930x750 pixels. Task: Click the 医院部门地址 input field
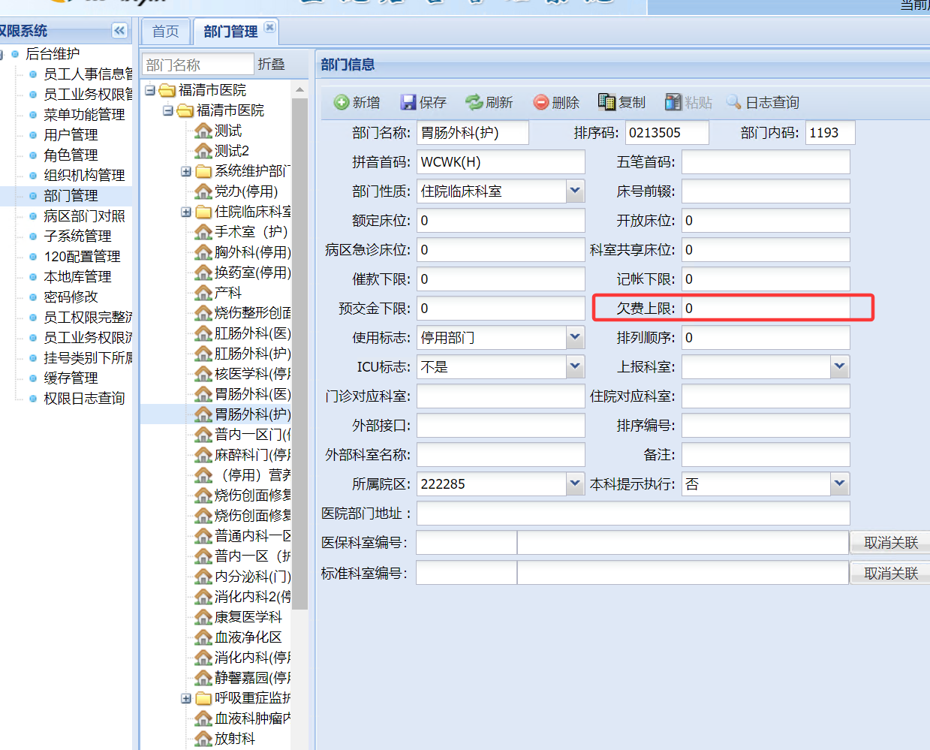click(634, 513)
